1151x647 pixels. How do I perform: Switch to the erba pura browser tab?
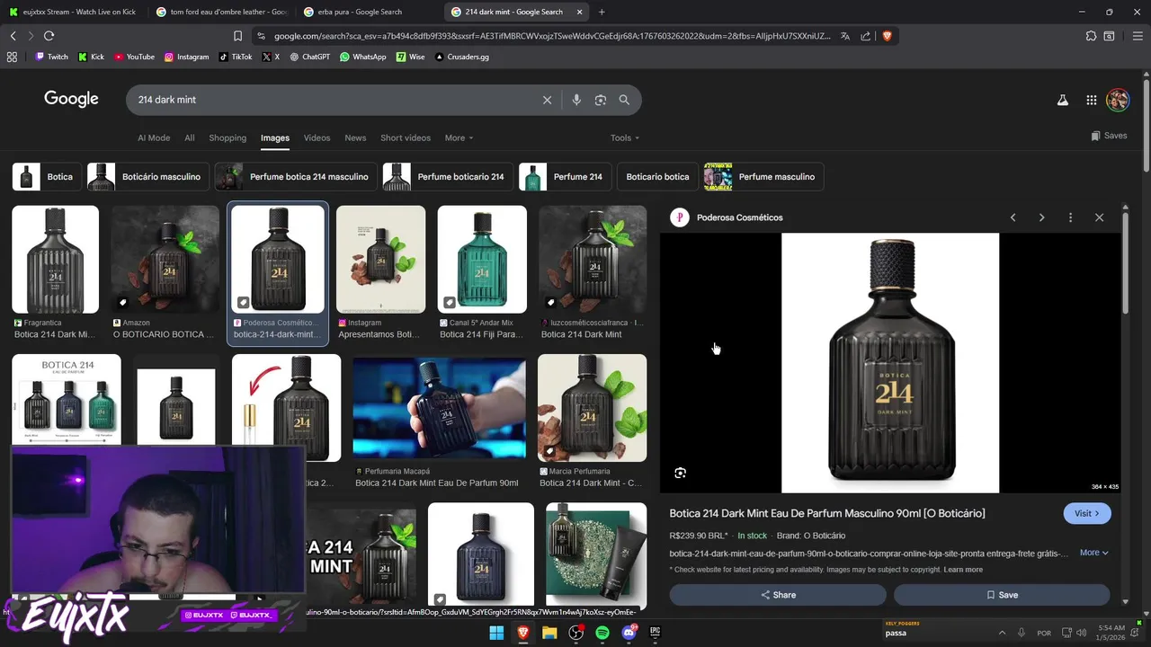coord(369,12)
